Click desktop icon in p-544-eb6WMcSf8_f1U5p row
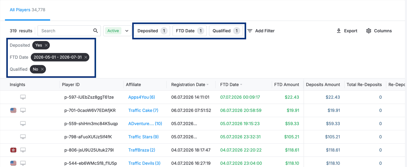The width and height of the screenshot is (407, 167). pyautogui.click(x=23, y=163)
